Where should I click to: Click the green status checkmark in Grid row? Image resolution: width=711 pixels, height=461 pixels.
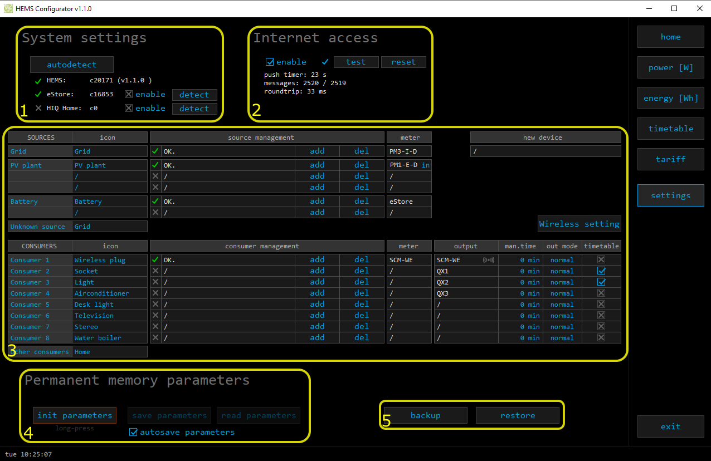155,151
